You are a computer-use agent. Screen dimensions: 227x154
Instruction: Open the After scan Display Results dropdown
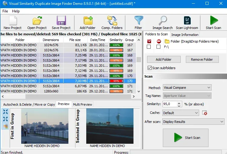[193, 122]
